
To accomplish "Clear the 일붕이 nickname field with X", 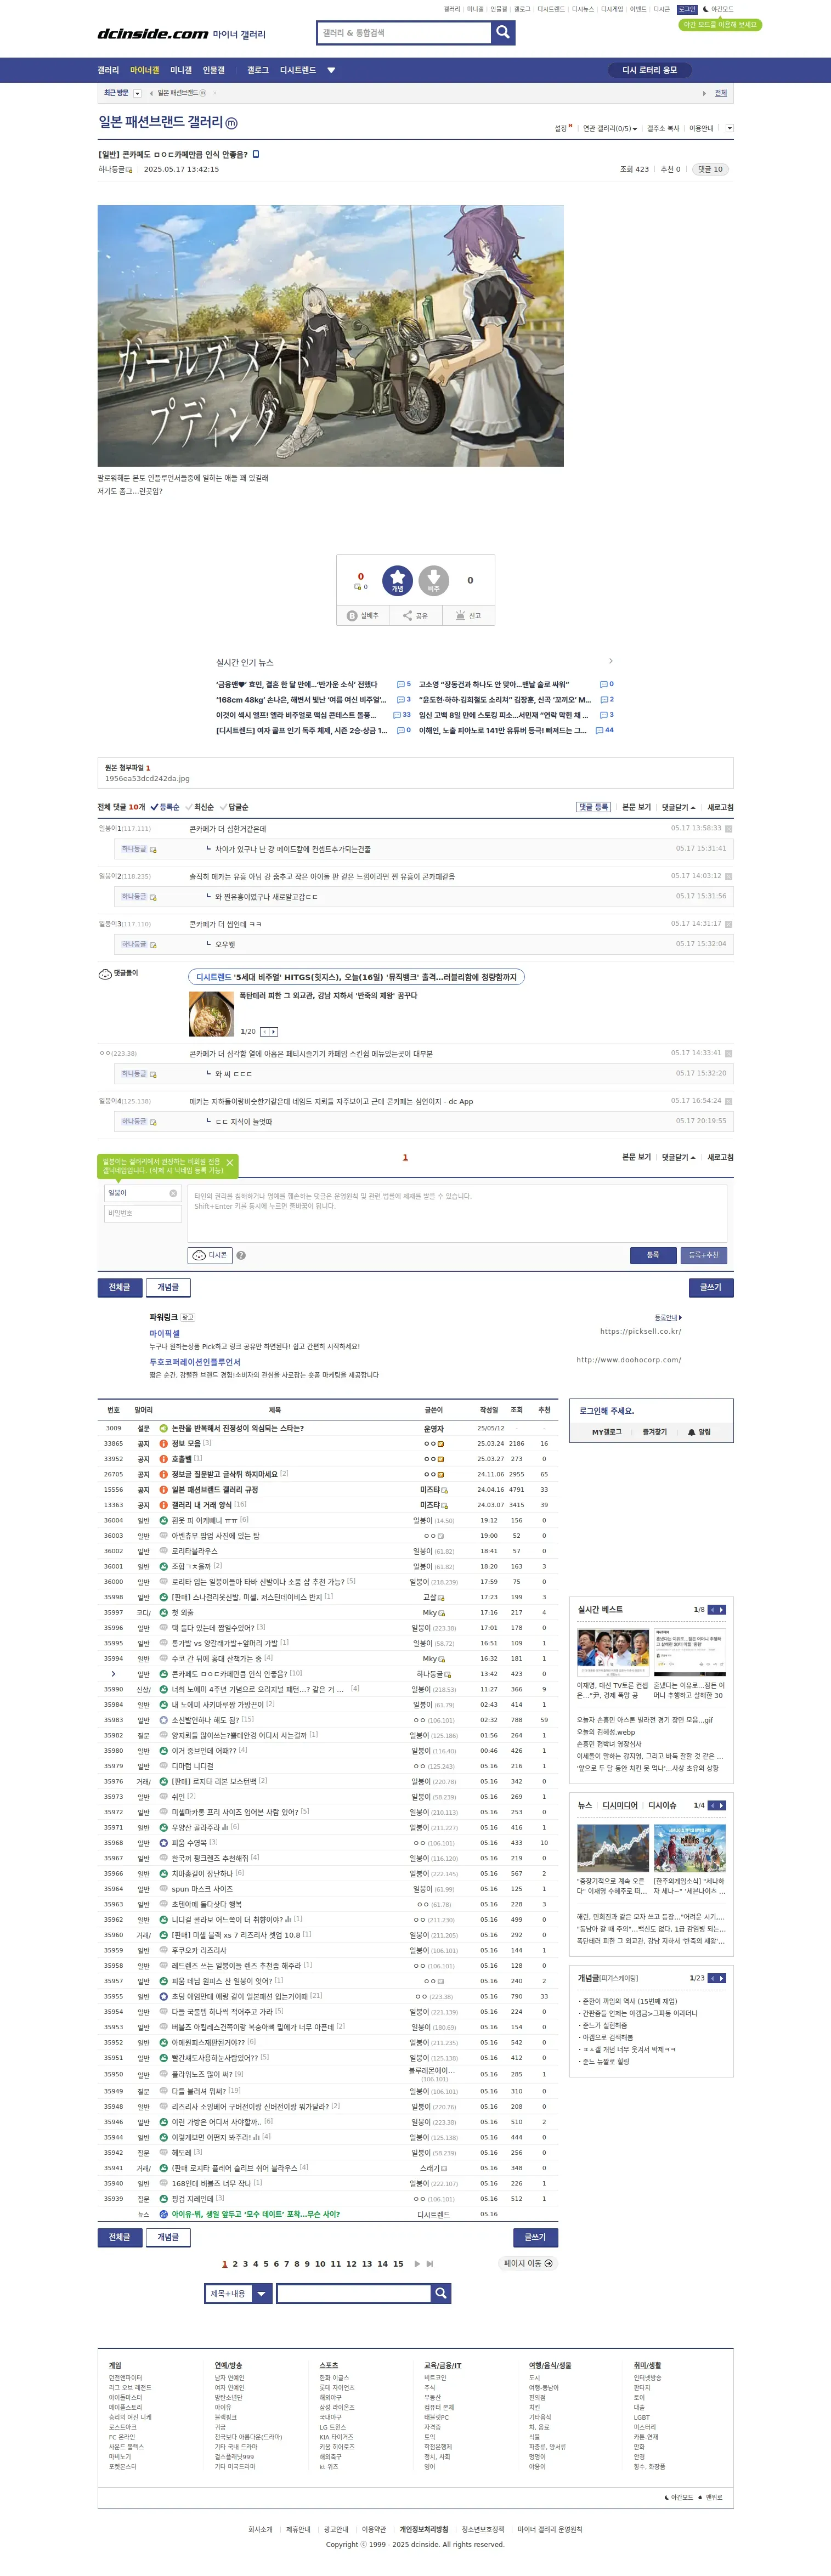I will tap(173, 1193).
